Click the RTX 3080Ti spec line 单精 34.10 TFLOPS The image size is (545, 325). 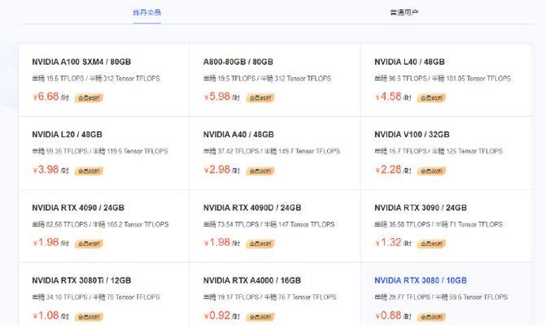point(59,297)
